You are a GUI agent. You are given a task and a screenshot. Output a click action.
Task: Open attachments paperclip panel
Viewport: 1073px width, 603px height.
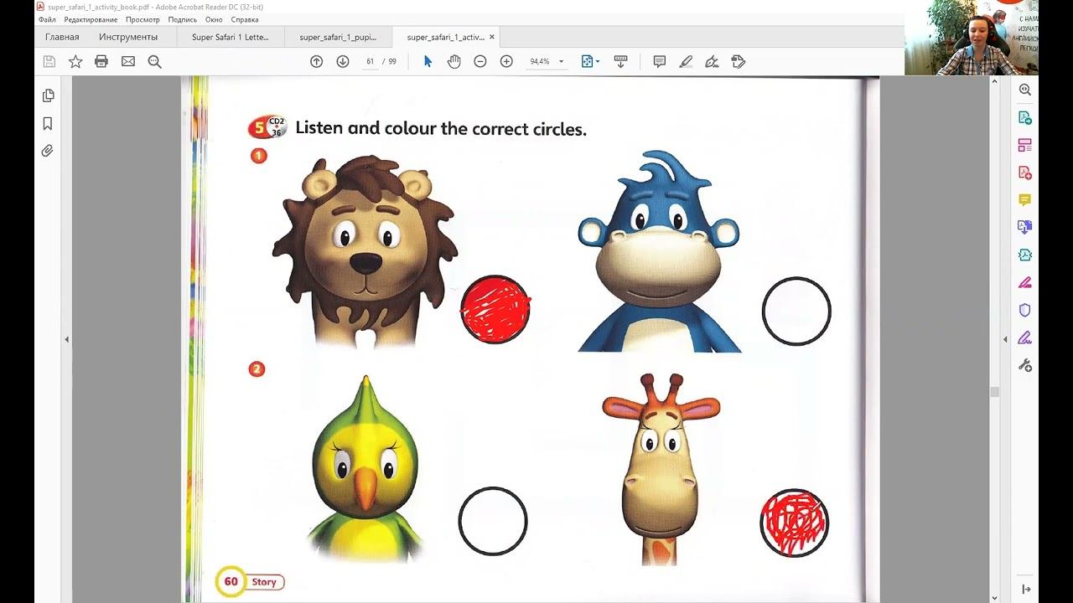(x=48, y=151)
